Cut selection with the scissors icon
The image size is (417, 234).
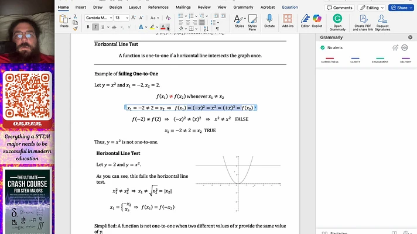(76, 16)
